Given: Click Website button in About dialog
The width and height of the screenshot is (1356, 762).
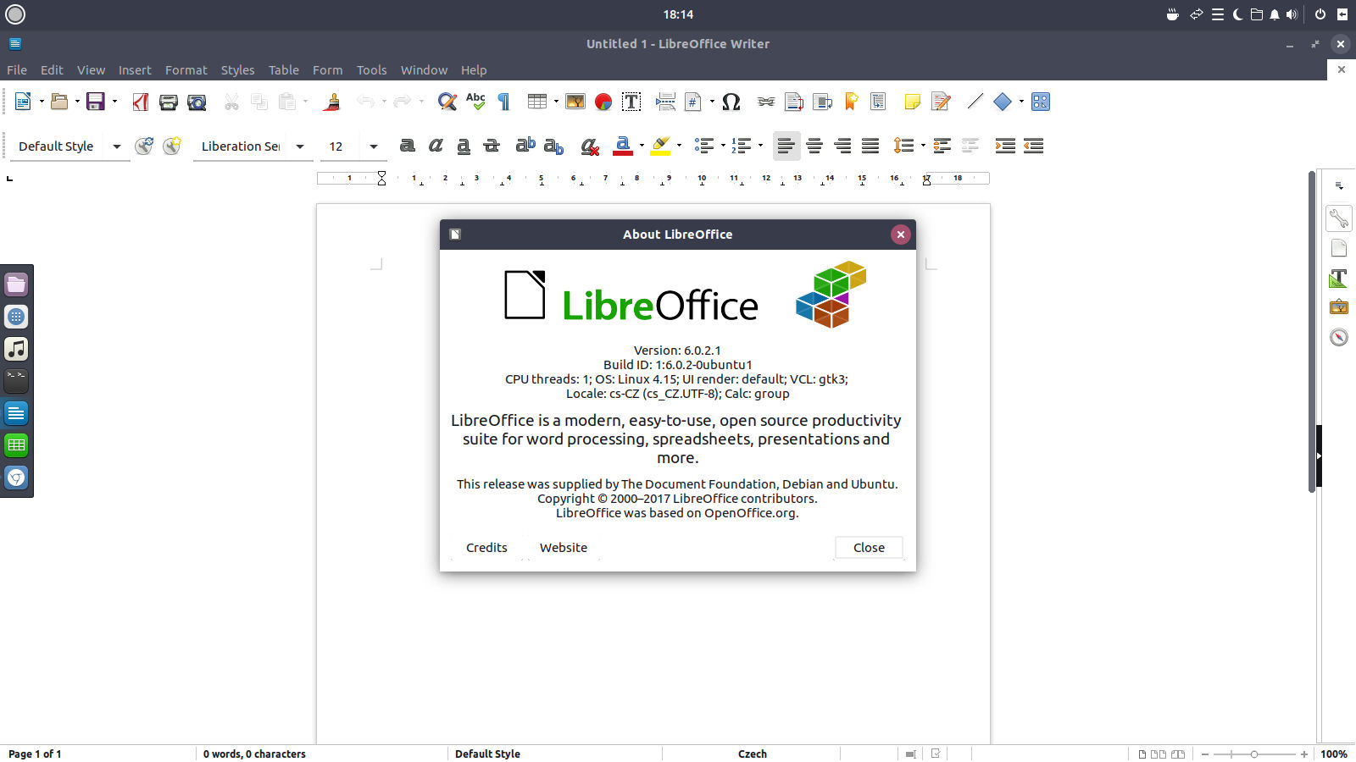Looking at the screenshot, I should click(x=564, y=548).
